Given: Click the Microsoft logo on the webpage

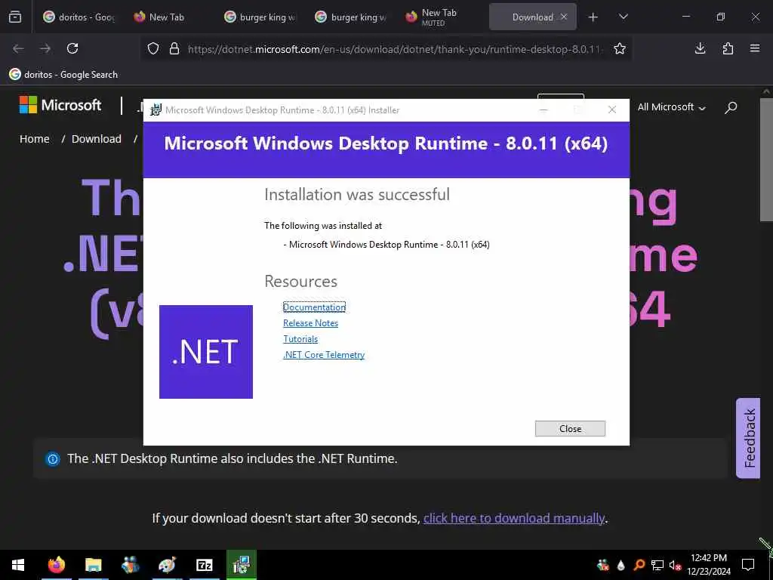Looking at the screenshot, I should (x=60, y=105).
